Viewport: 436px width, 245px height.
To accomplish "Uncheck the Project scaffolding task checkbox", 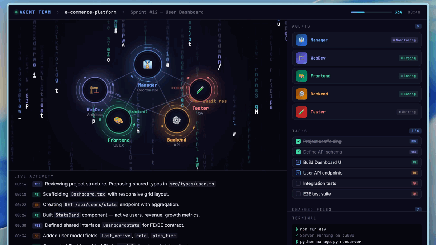I will point(298,142).
